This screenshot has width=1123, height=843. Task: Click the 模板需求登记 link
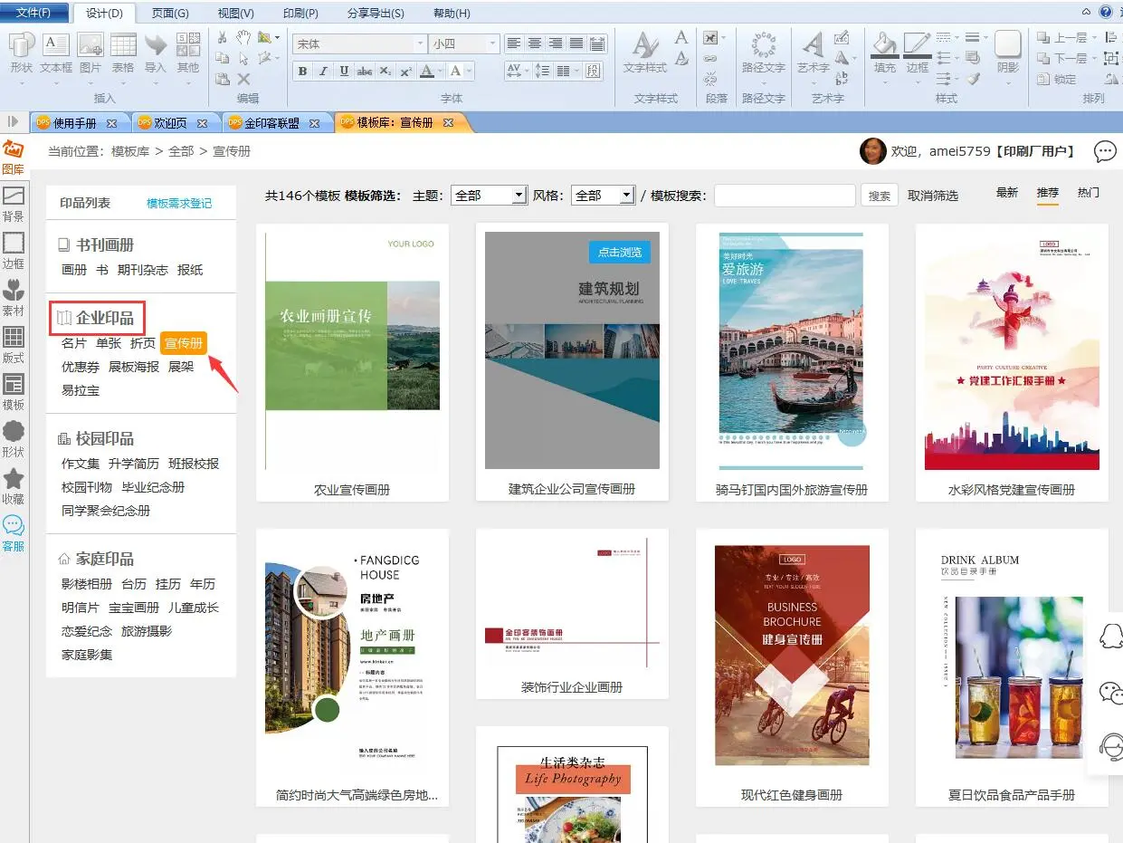[x=179, y=204]
